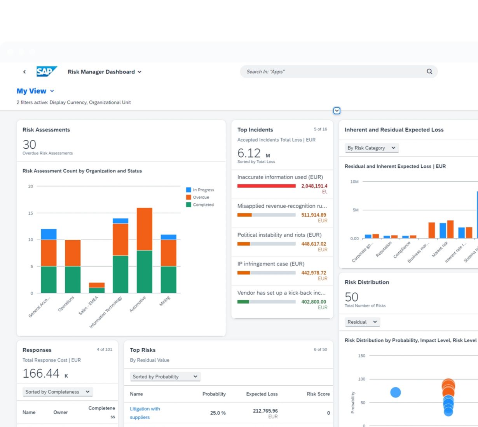Click in the Search In Apps field
This screenshot has width=478, height=427.
[334, 72]
